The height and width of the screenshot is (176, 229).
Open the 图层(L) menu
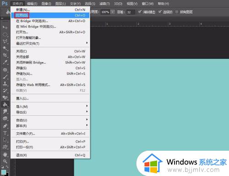pyautogui.click(x=60, y=4)
